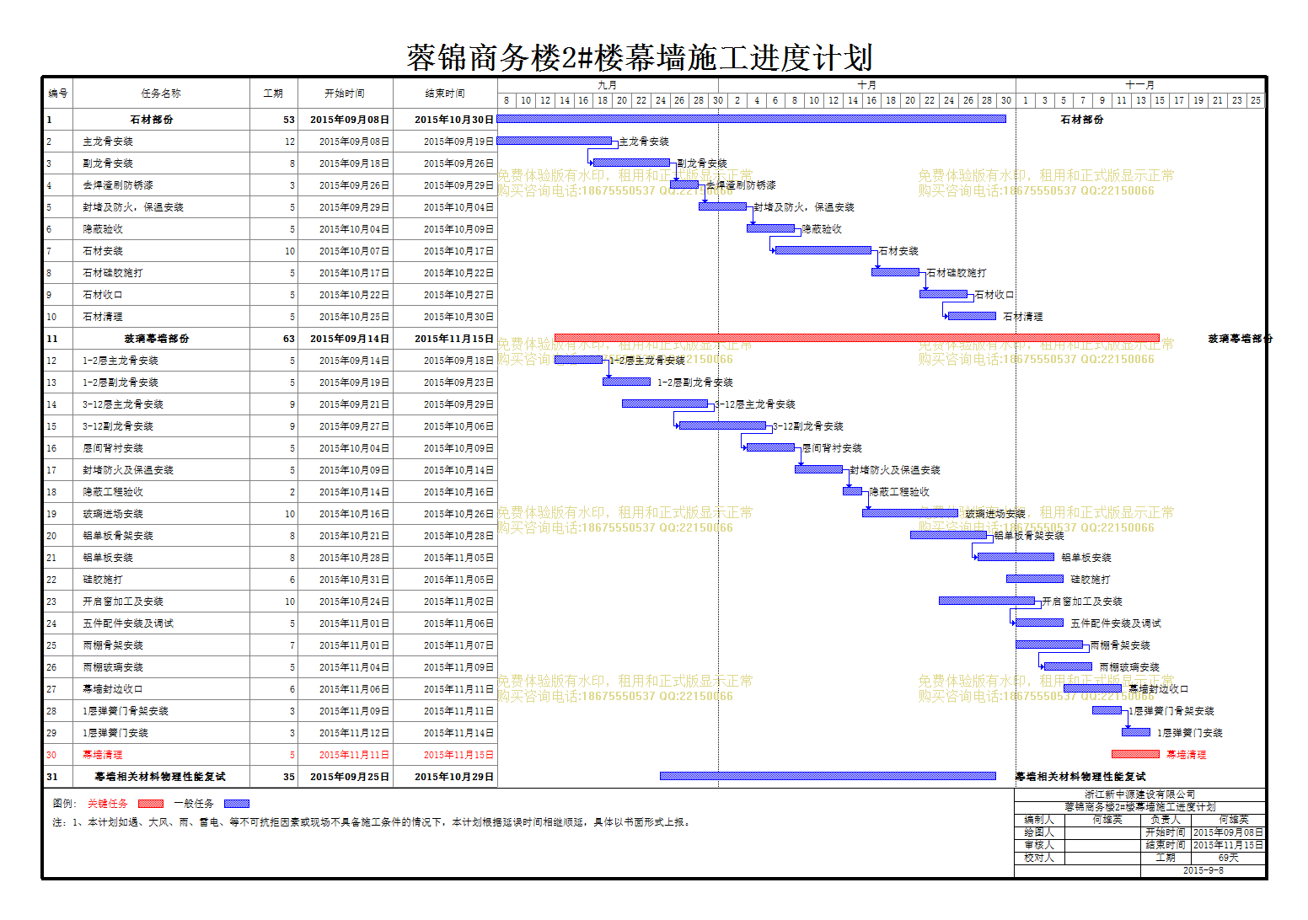Select the 编号 column header
This screenshot has width=1308, height=920.
(57, 94)
